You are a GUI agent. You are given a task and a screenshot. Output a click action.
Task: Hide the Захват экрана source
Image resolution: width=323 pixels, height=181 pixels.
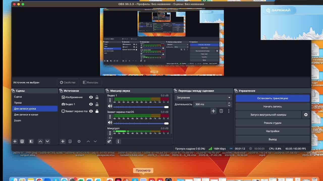pos(91,111)
